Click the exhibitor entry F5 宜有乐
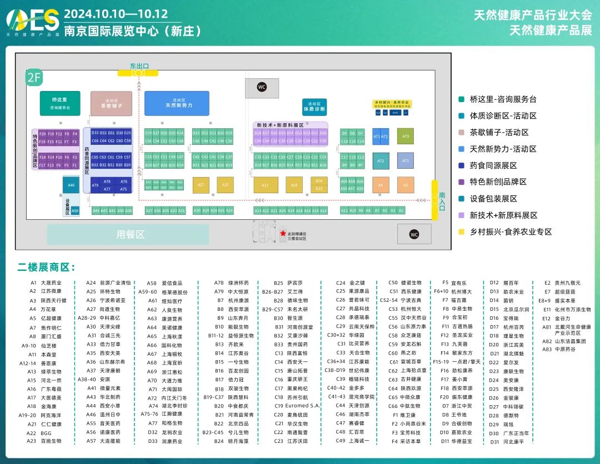 454,283
